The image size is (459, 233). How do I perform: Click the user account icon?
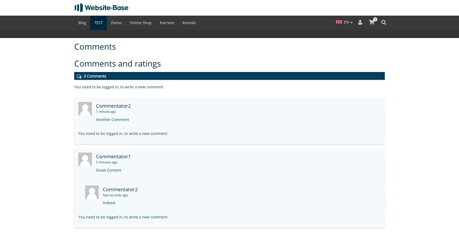click(360, 22)
